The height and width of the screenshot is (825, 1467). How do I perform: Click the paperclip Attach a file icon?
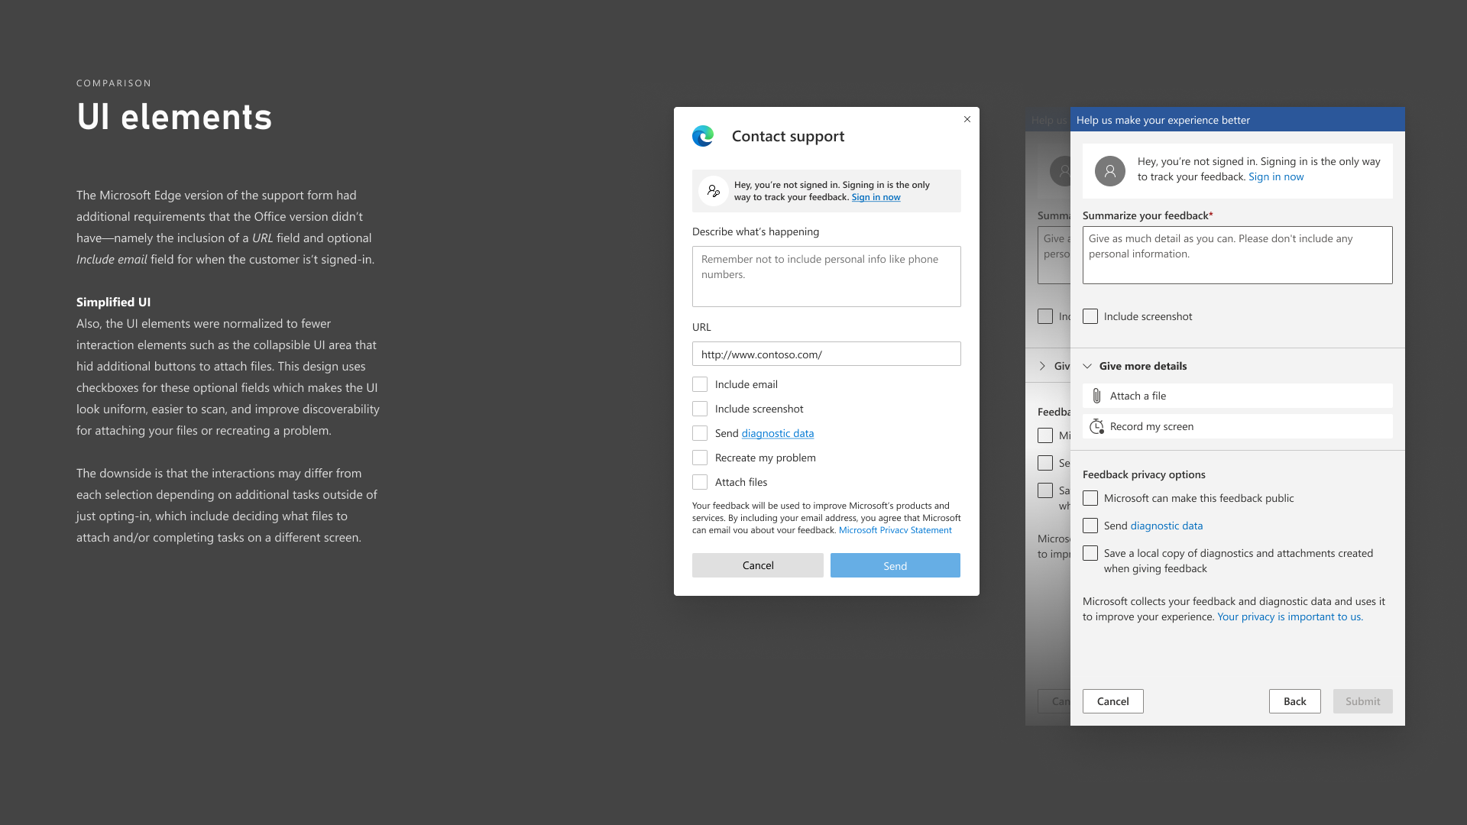(1096, 396)
